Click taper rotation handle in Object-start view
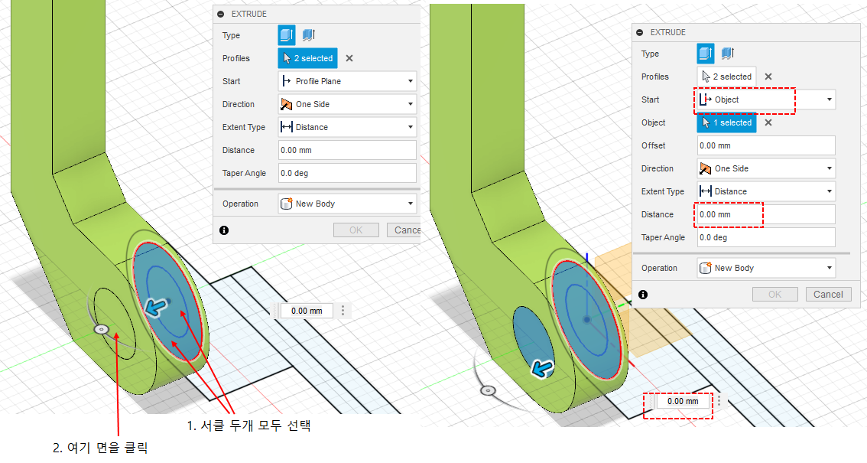Image resolution: width=867 pixels, height=463 pixels. click(488, 391)
